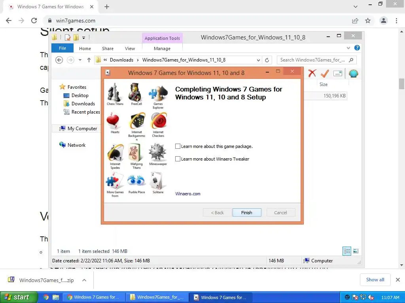Open Explorer help question mark icon

coord(357,48)
